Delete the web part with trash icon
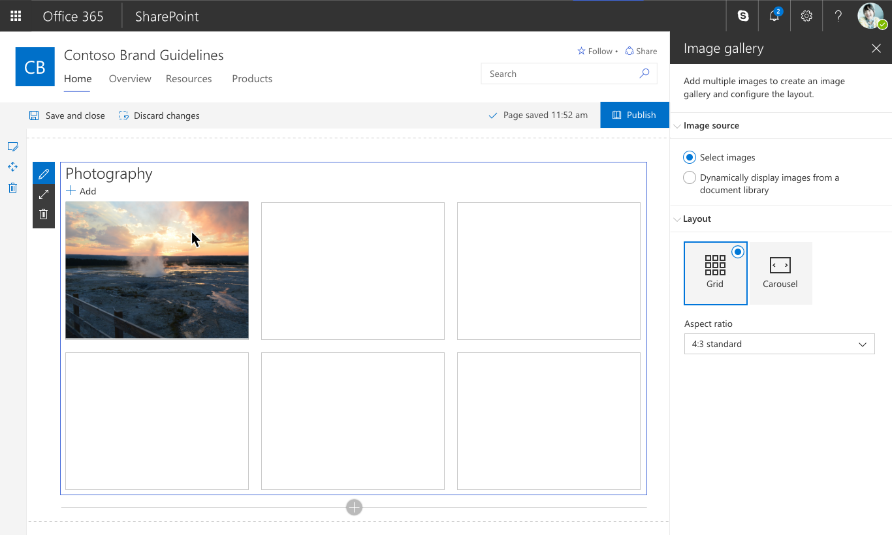This screenshot has height=535, width=892. [44, 214]
